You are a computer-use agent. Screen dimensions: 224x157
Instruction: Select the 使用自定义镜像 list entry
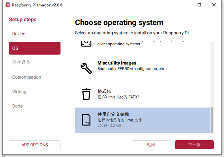tap(142, 120)
